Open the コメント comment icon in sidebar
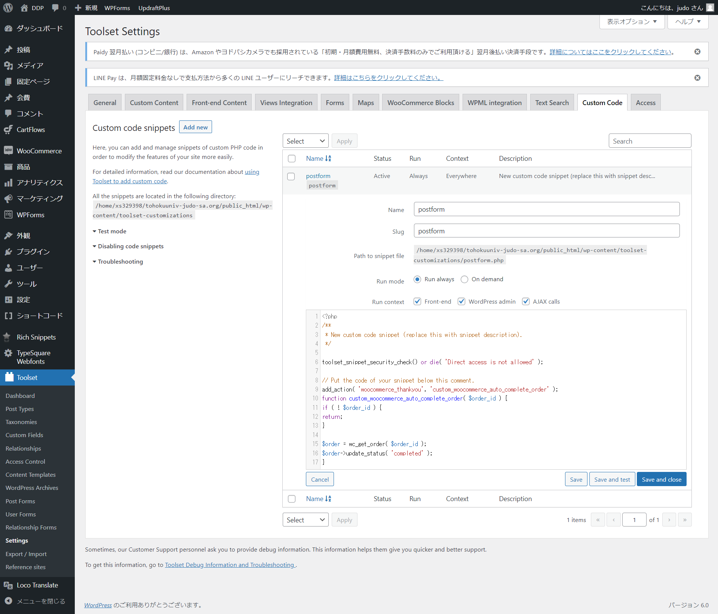The height and width of the screenshot is (614, 718). pyautogui.click(x=8, y=113)
